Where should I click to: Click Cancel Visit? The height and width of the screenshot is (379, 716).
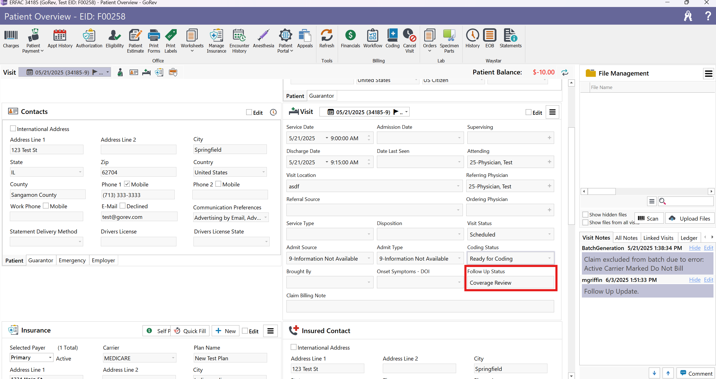coord(409,41)
